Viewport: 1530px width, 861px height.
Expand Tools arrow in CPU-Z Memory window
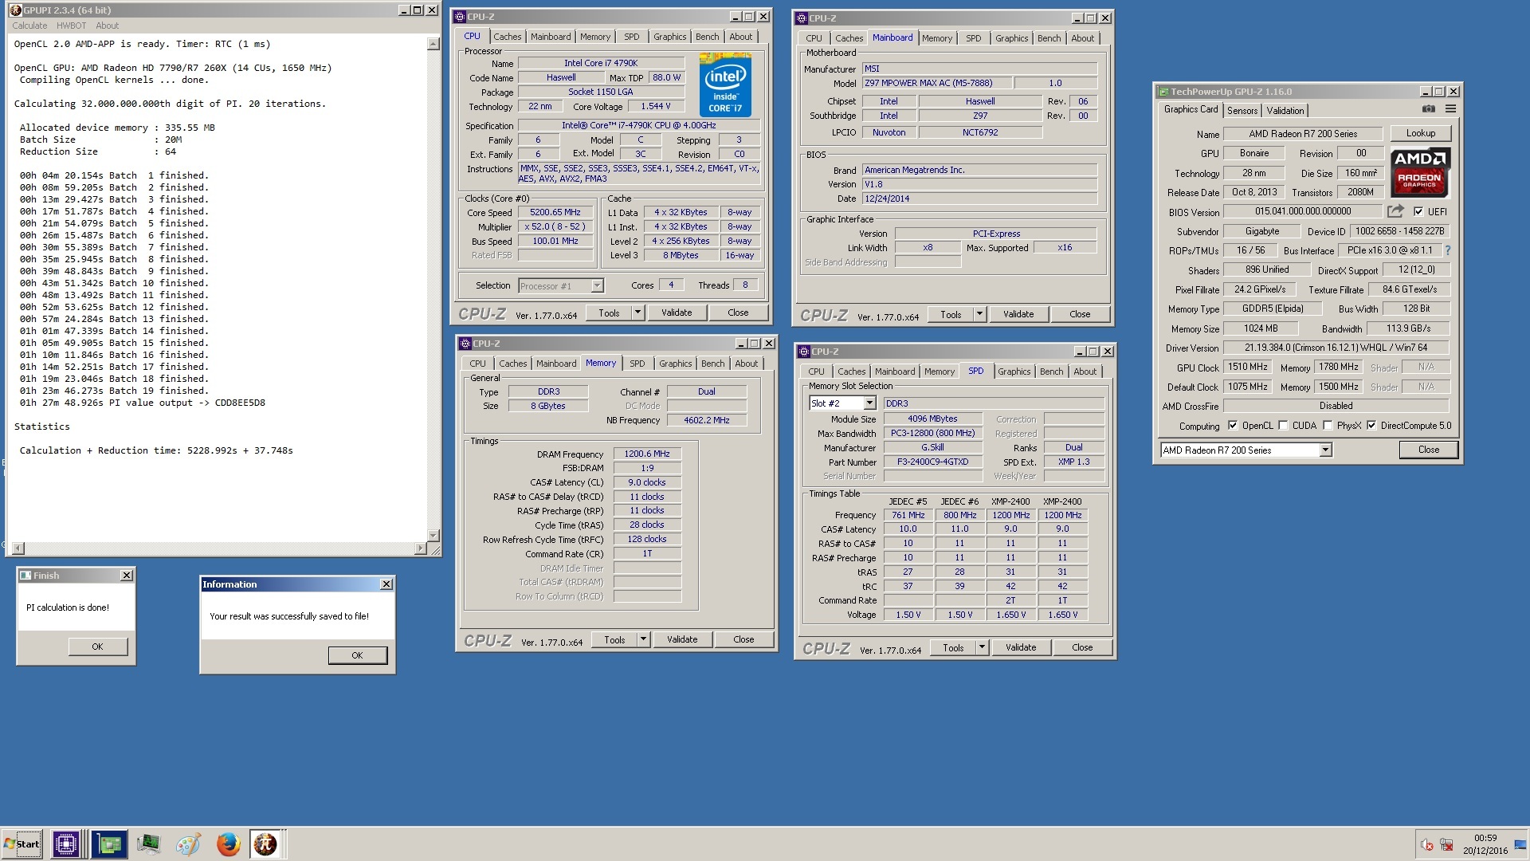(x=643, y=640)
